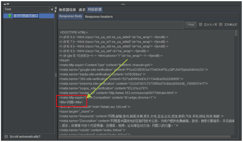Open the Response headers tab
243x142 pixels.
click(99, 17)
